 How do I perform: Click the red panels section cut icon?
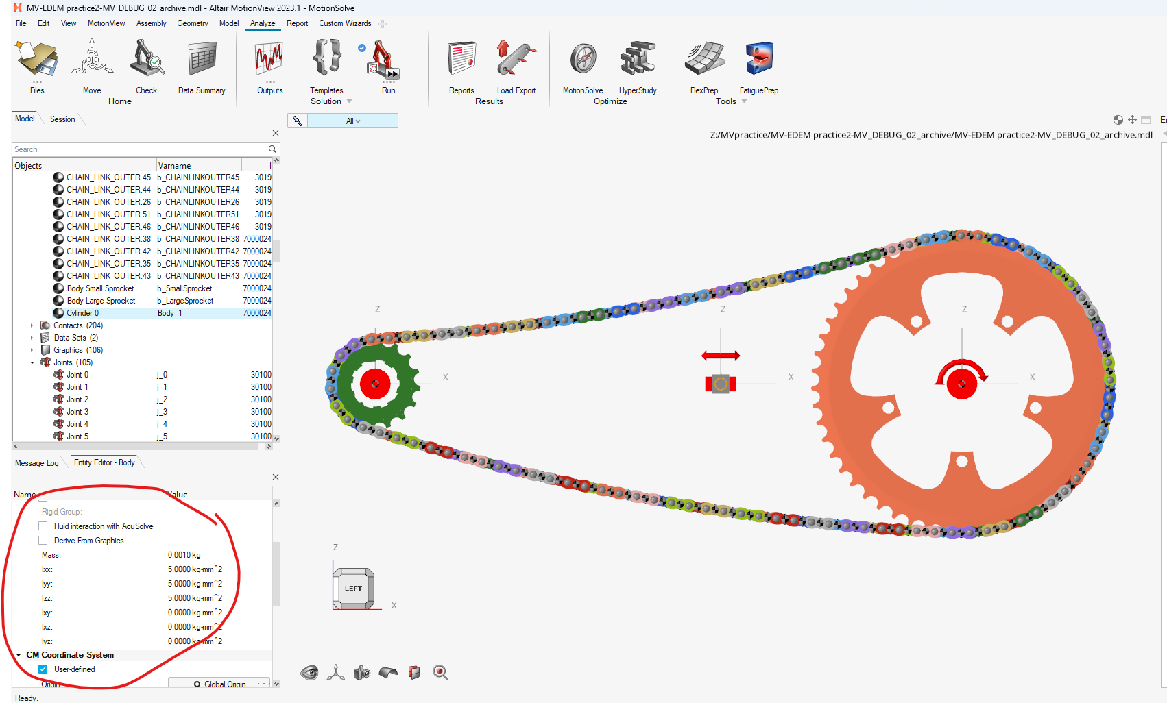pos(414,673)
